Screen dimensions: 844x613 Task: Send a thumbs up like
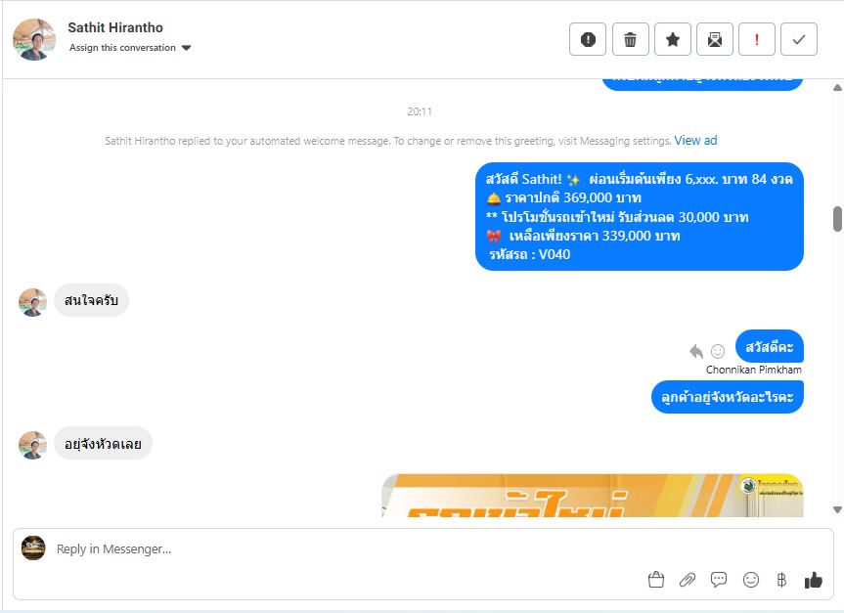point(814,580)
